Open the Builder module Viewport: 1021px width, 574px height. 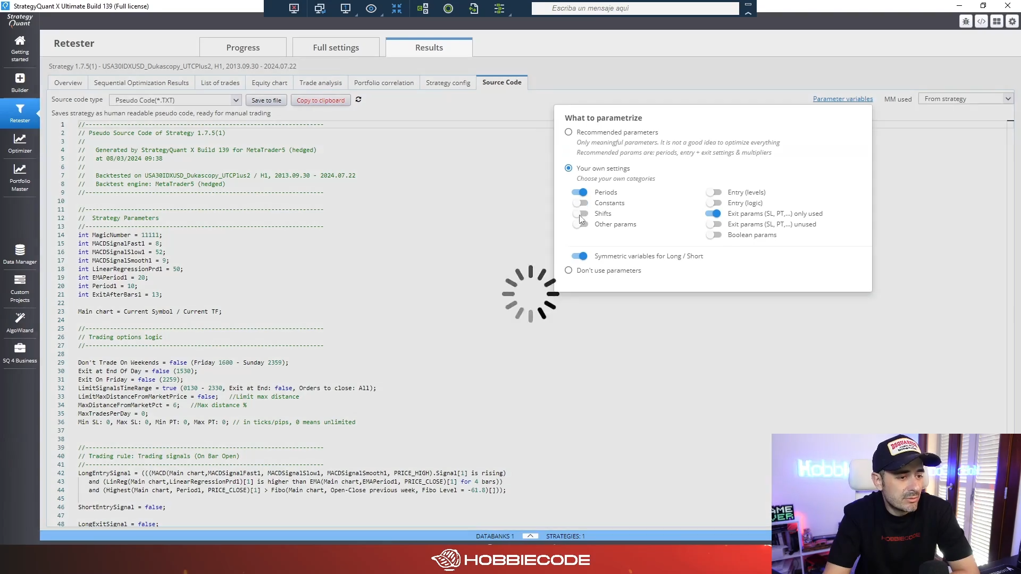[20, 82]
